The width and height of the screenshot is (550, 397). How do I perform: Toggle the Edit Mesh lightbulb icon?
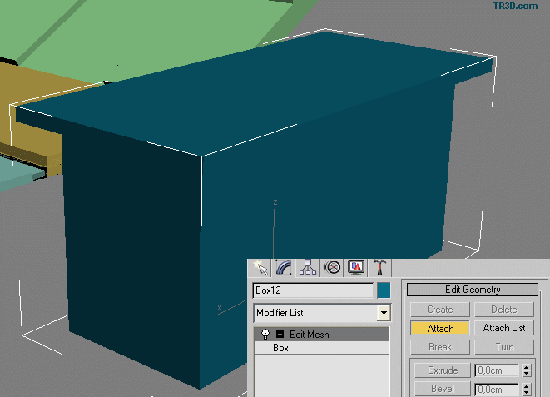click(265, 334)
